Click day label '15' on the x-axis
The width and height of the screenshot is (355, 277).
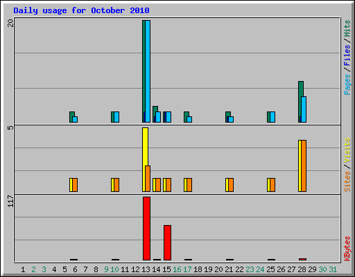166,269
